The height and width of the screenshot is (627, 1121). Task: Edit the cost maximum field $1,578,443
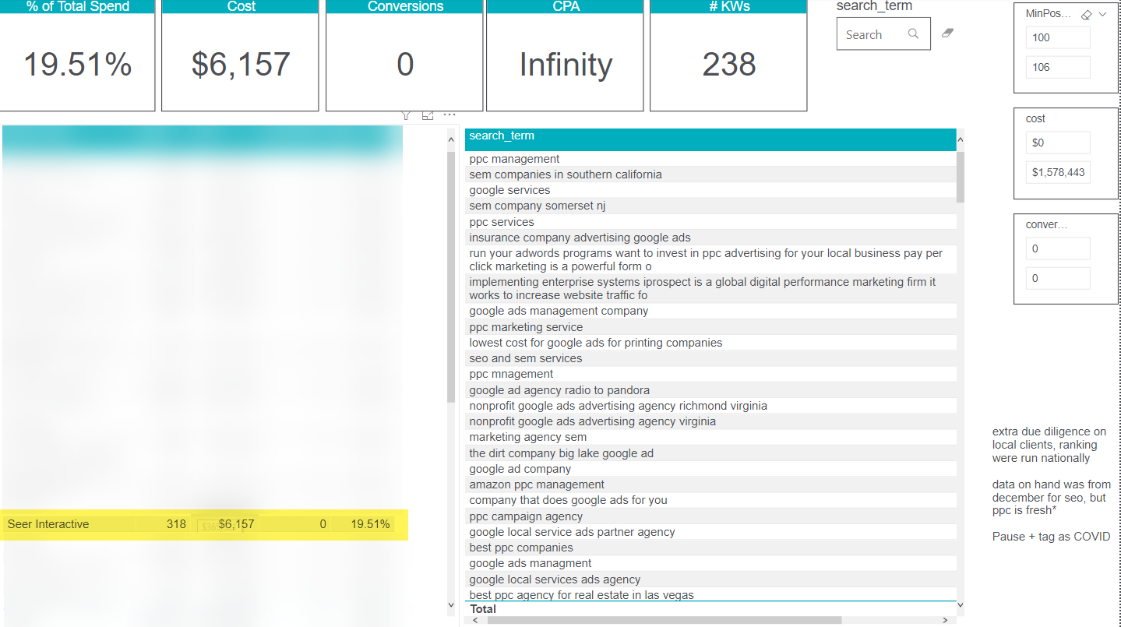click(1057, 172)
